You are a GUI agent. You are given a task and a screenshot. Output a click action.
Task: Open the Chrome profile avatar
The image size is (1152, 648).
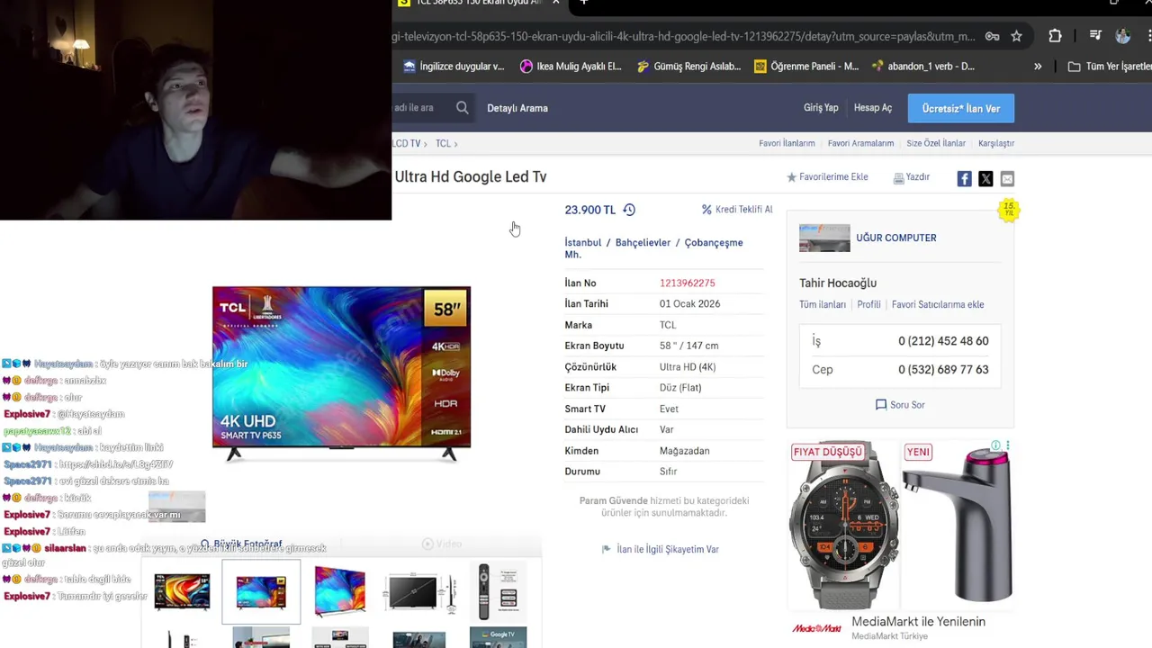(1122, 36)
